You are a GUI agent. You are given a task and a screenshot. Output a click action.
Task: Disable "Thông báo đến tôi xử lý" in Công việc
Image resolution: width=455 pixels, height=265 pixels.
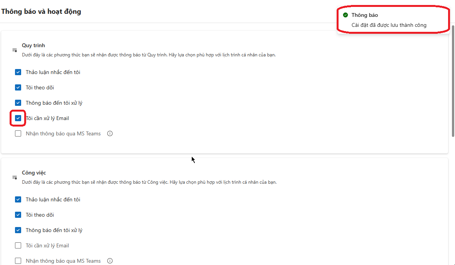pos(18,230)
